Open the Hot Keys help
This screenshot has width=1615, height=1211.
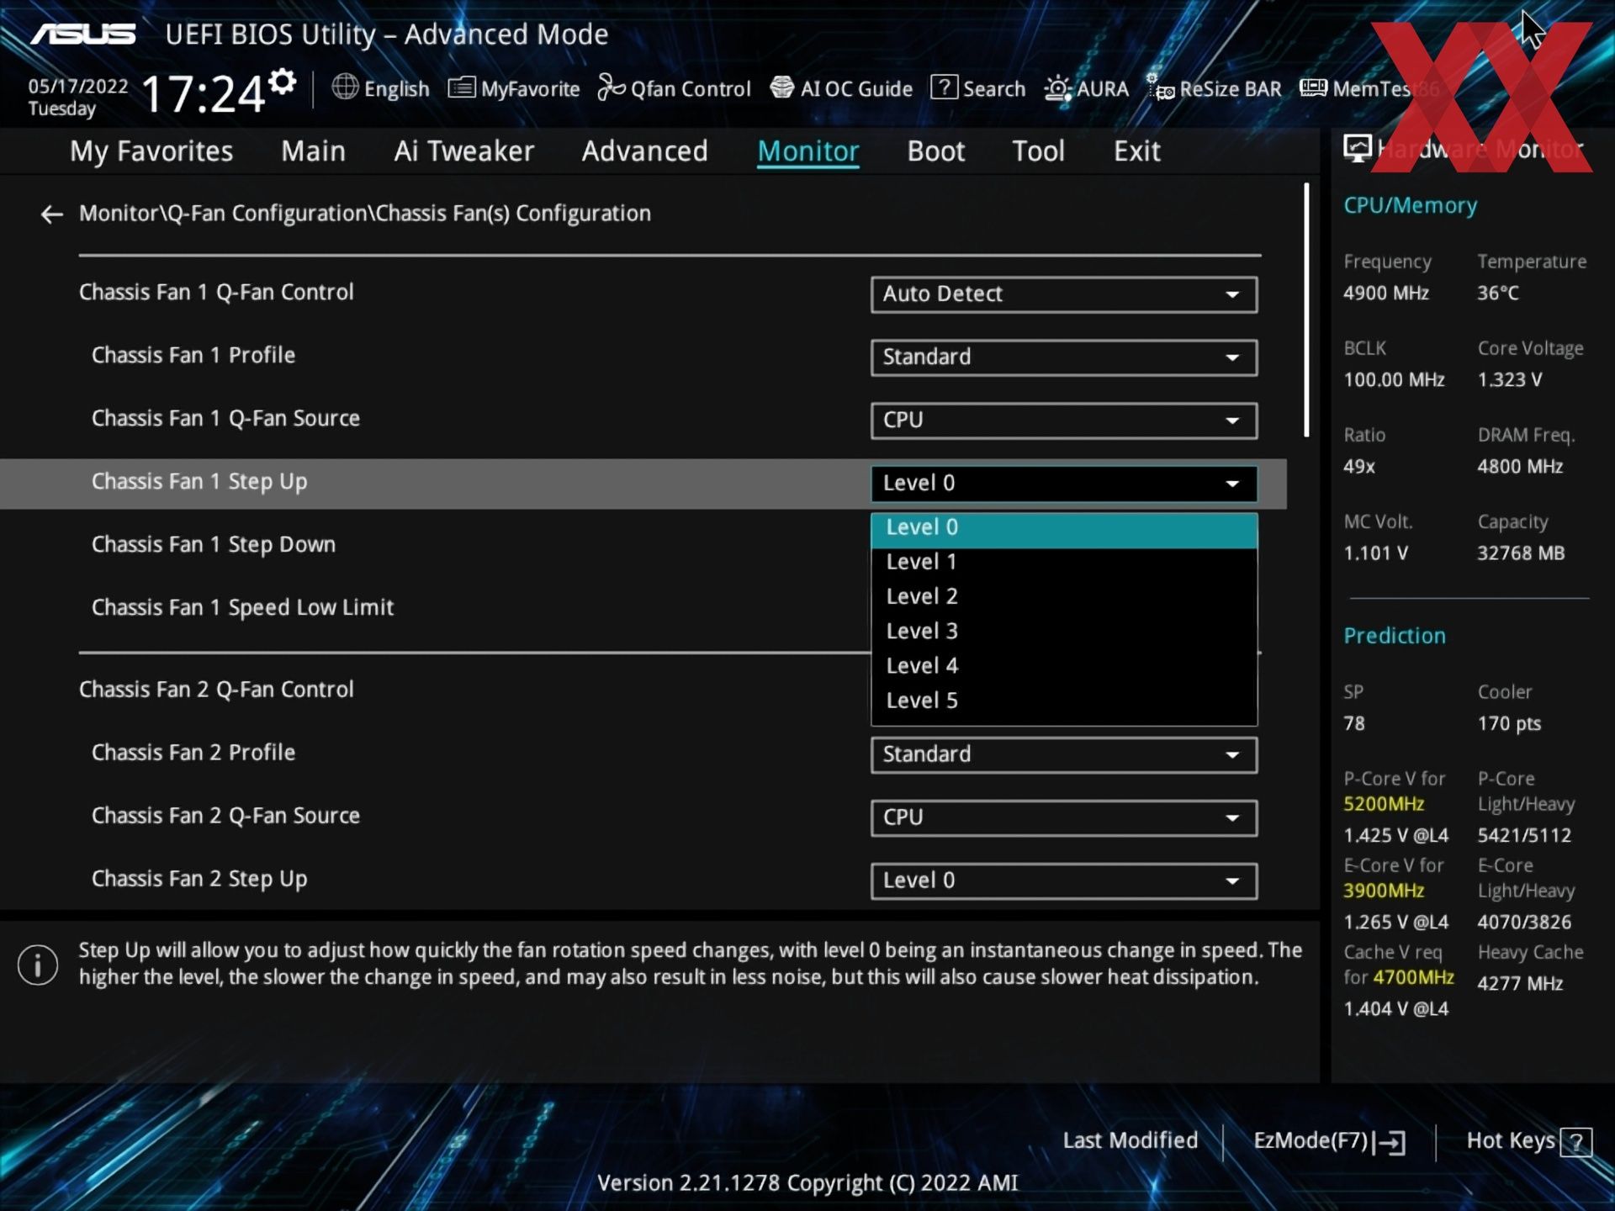1528,1141
